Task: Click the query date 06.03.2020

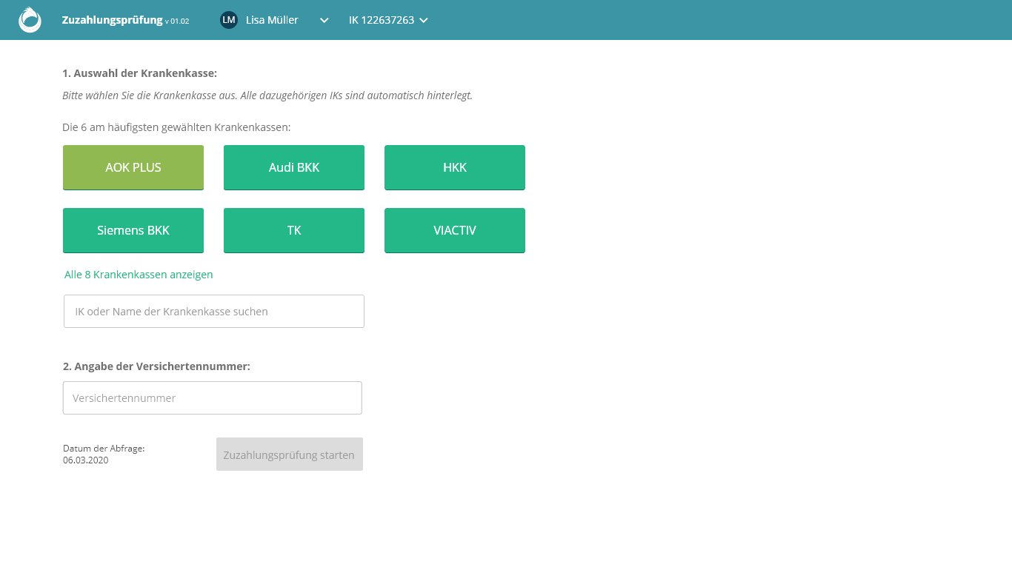Action: [x=86, y=460]
